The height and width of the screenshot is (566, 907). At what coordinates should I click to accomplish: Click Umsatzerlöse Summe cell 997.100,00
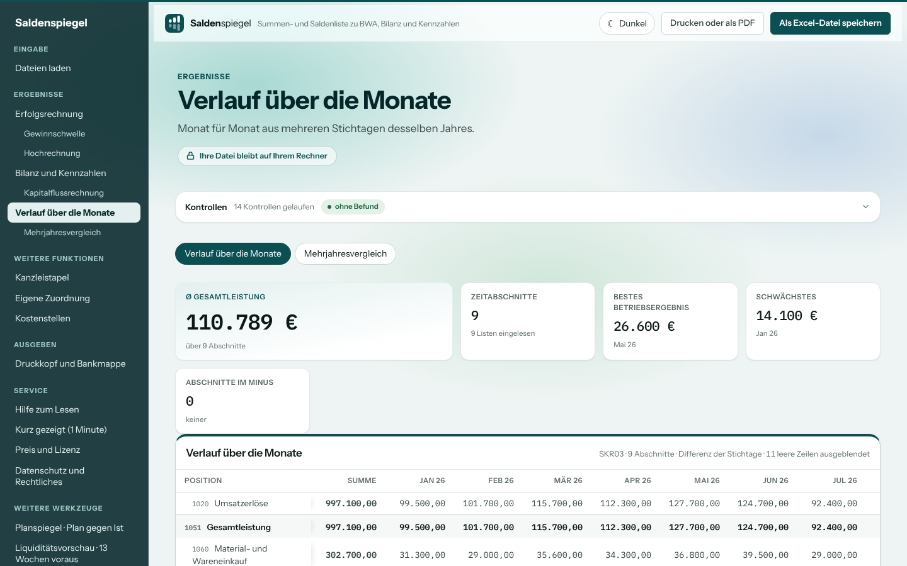[351, 504]
